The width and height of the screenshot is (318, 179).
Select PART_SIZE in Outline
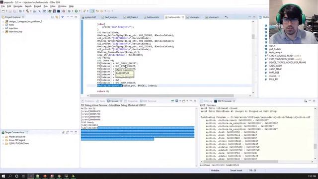point(274,73)
